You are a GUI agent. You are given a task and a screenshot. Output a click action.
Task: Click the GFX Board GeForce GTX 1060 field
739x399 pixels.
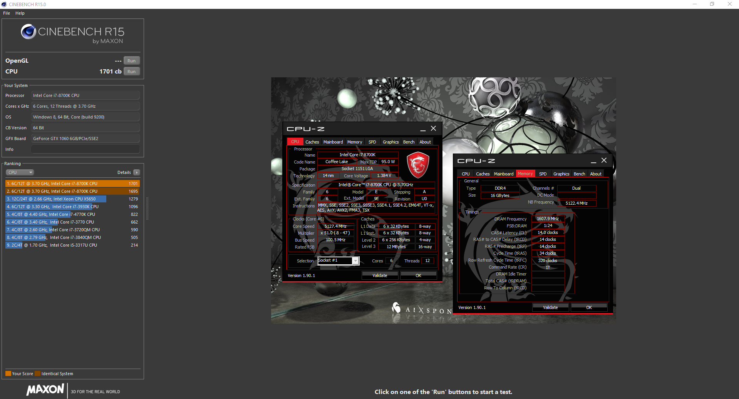85,139
